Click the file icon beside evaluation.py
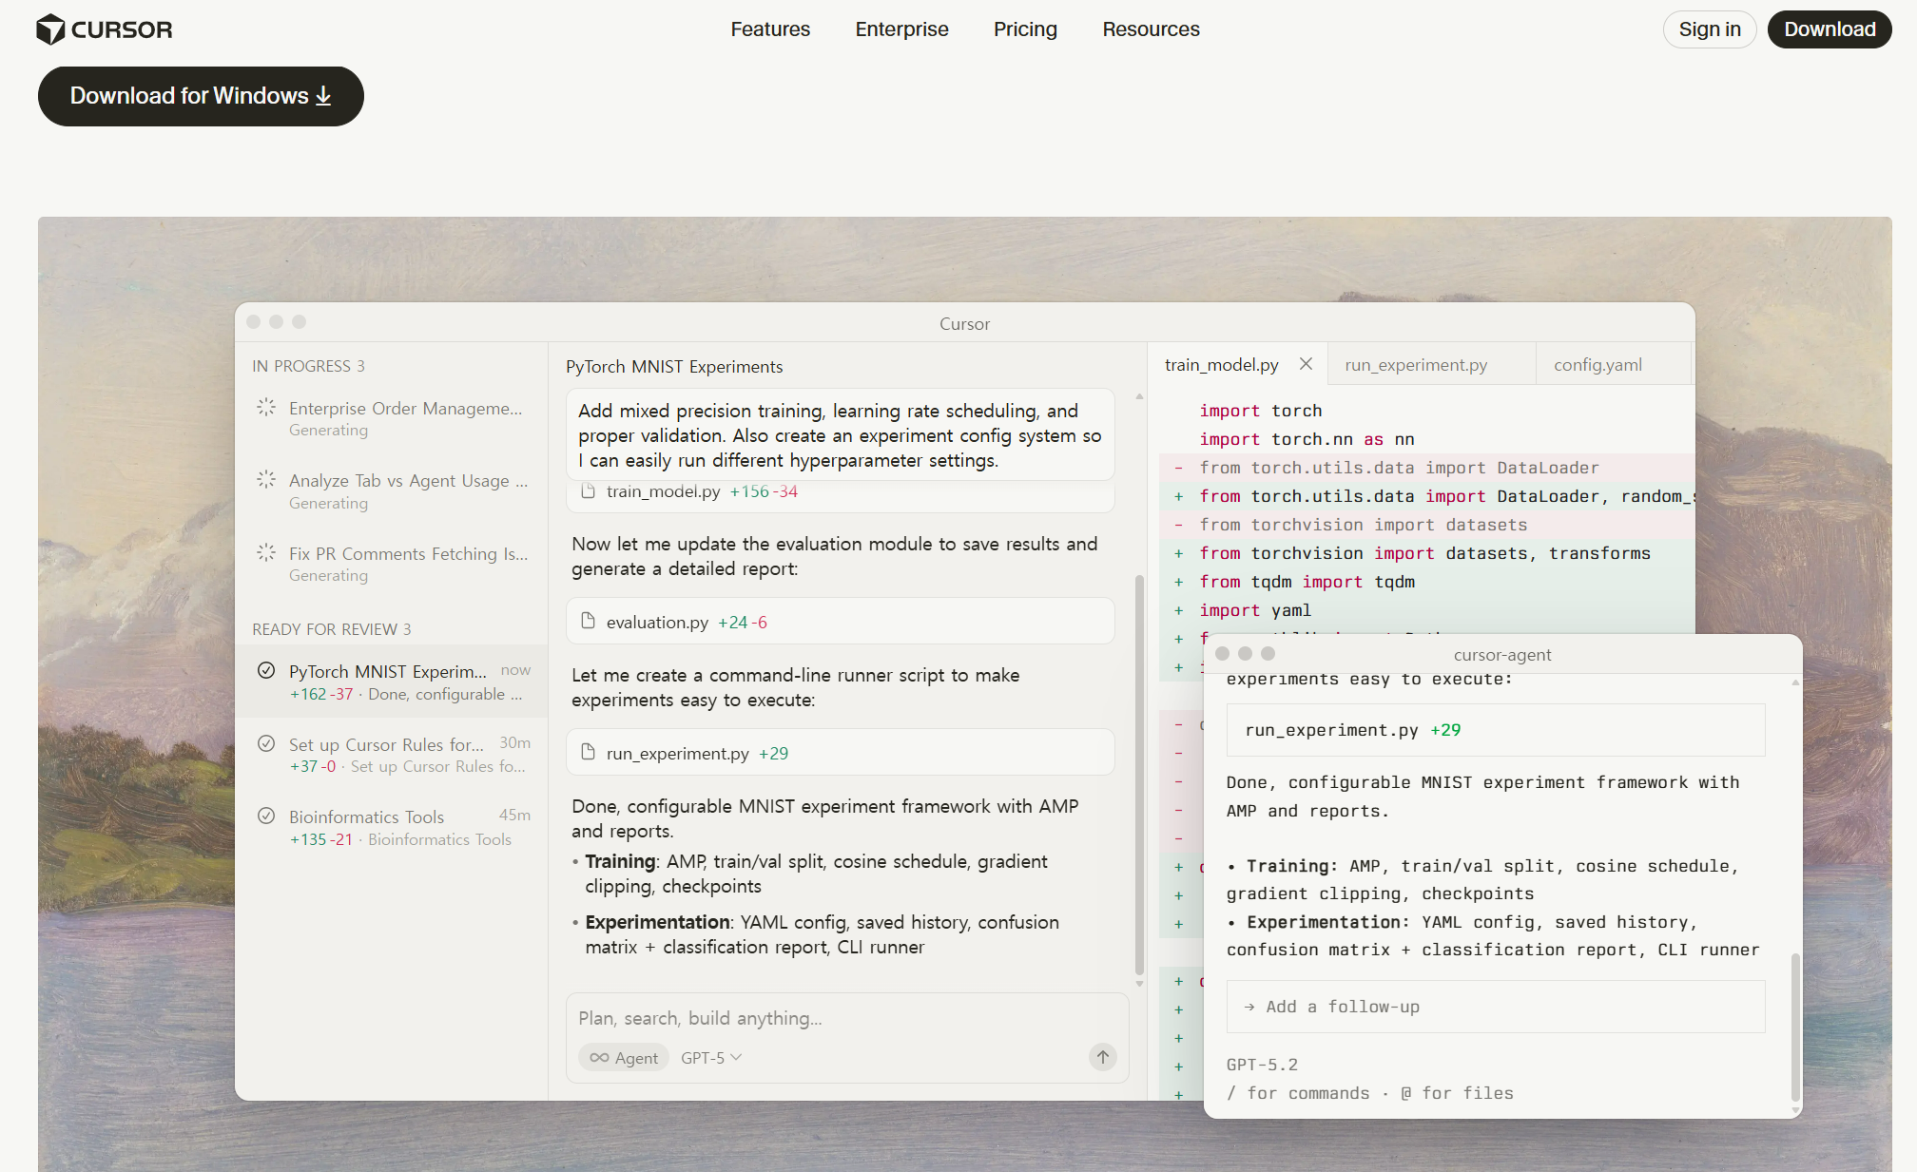Screen dimensions: 1917x1172 click(588, 621)
